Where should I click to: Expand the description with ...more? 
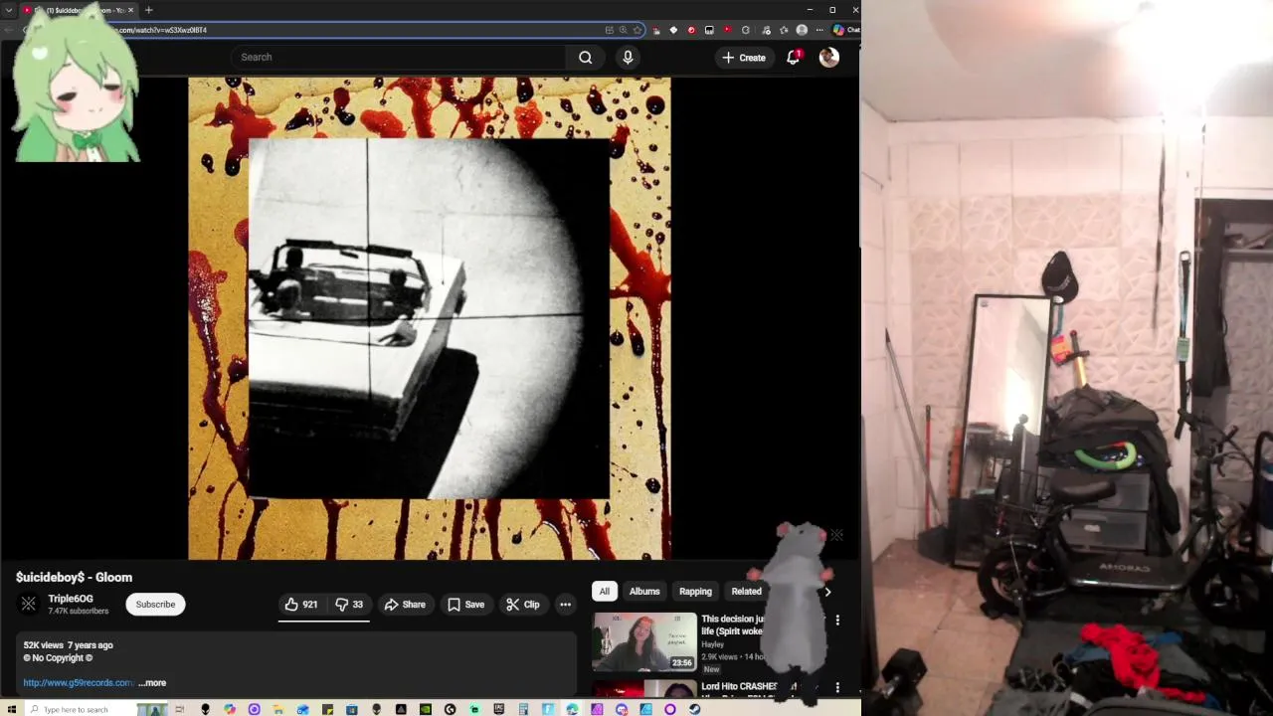coord(152,683)
